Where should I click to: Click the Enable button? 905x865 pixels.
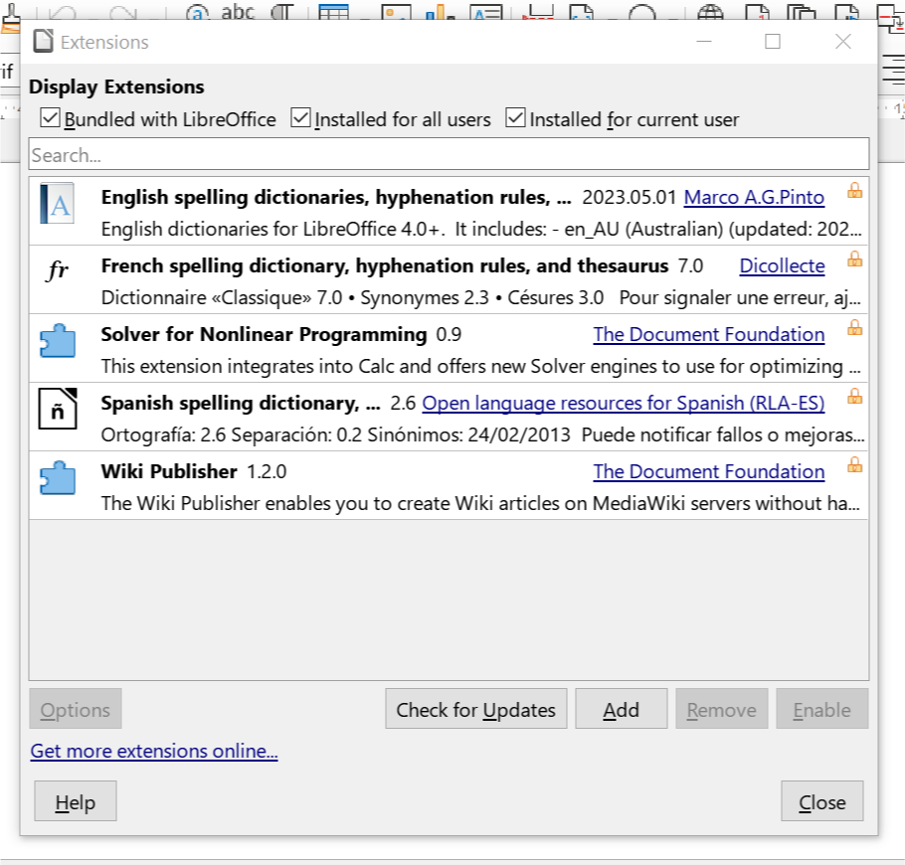pyautogui.click(x=821, y=709)
